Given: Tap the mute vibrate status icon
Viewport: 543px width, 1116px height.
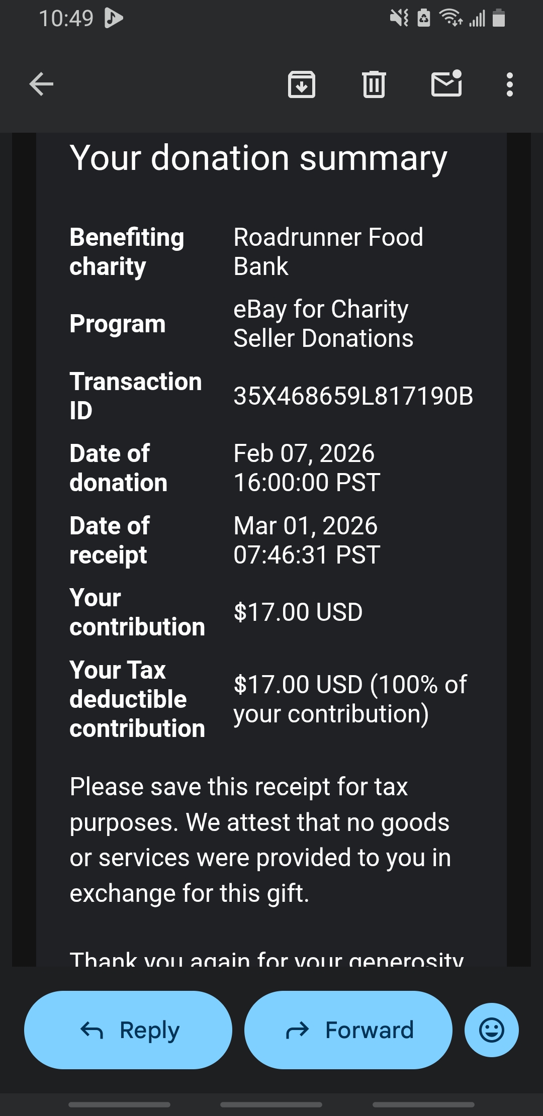Looking at the screenshot, I should (x=399, y=18).
